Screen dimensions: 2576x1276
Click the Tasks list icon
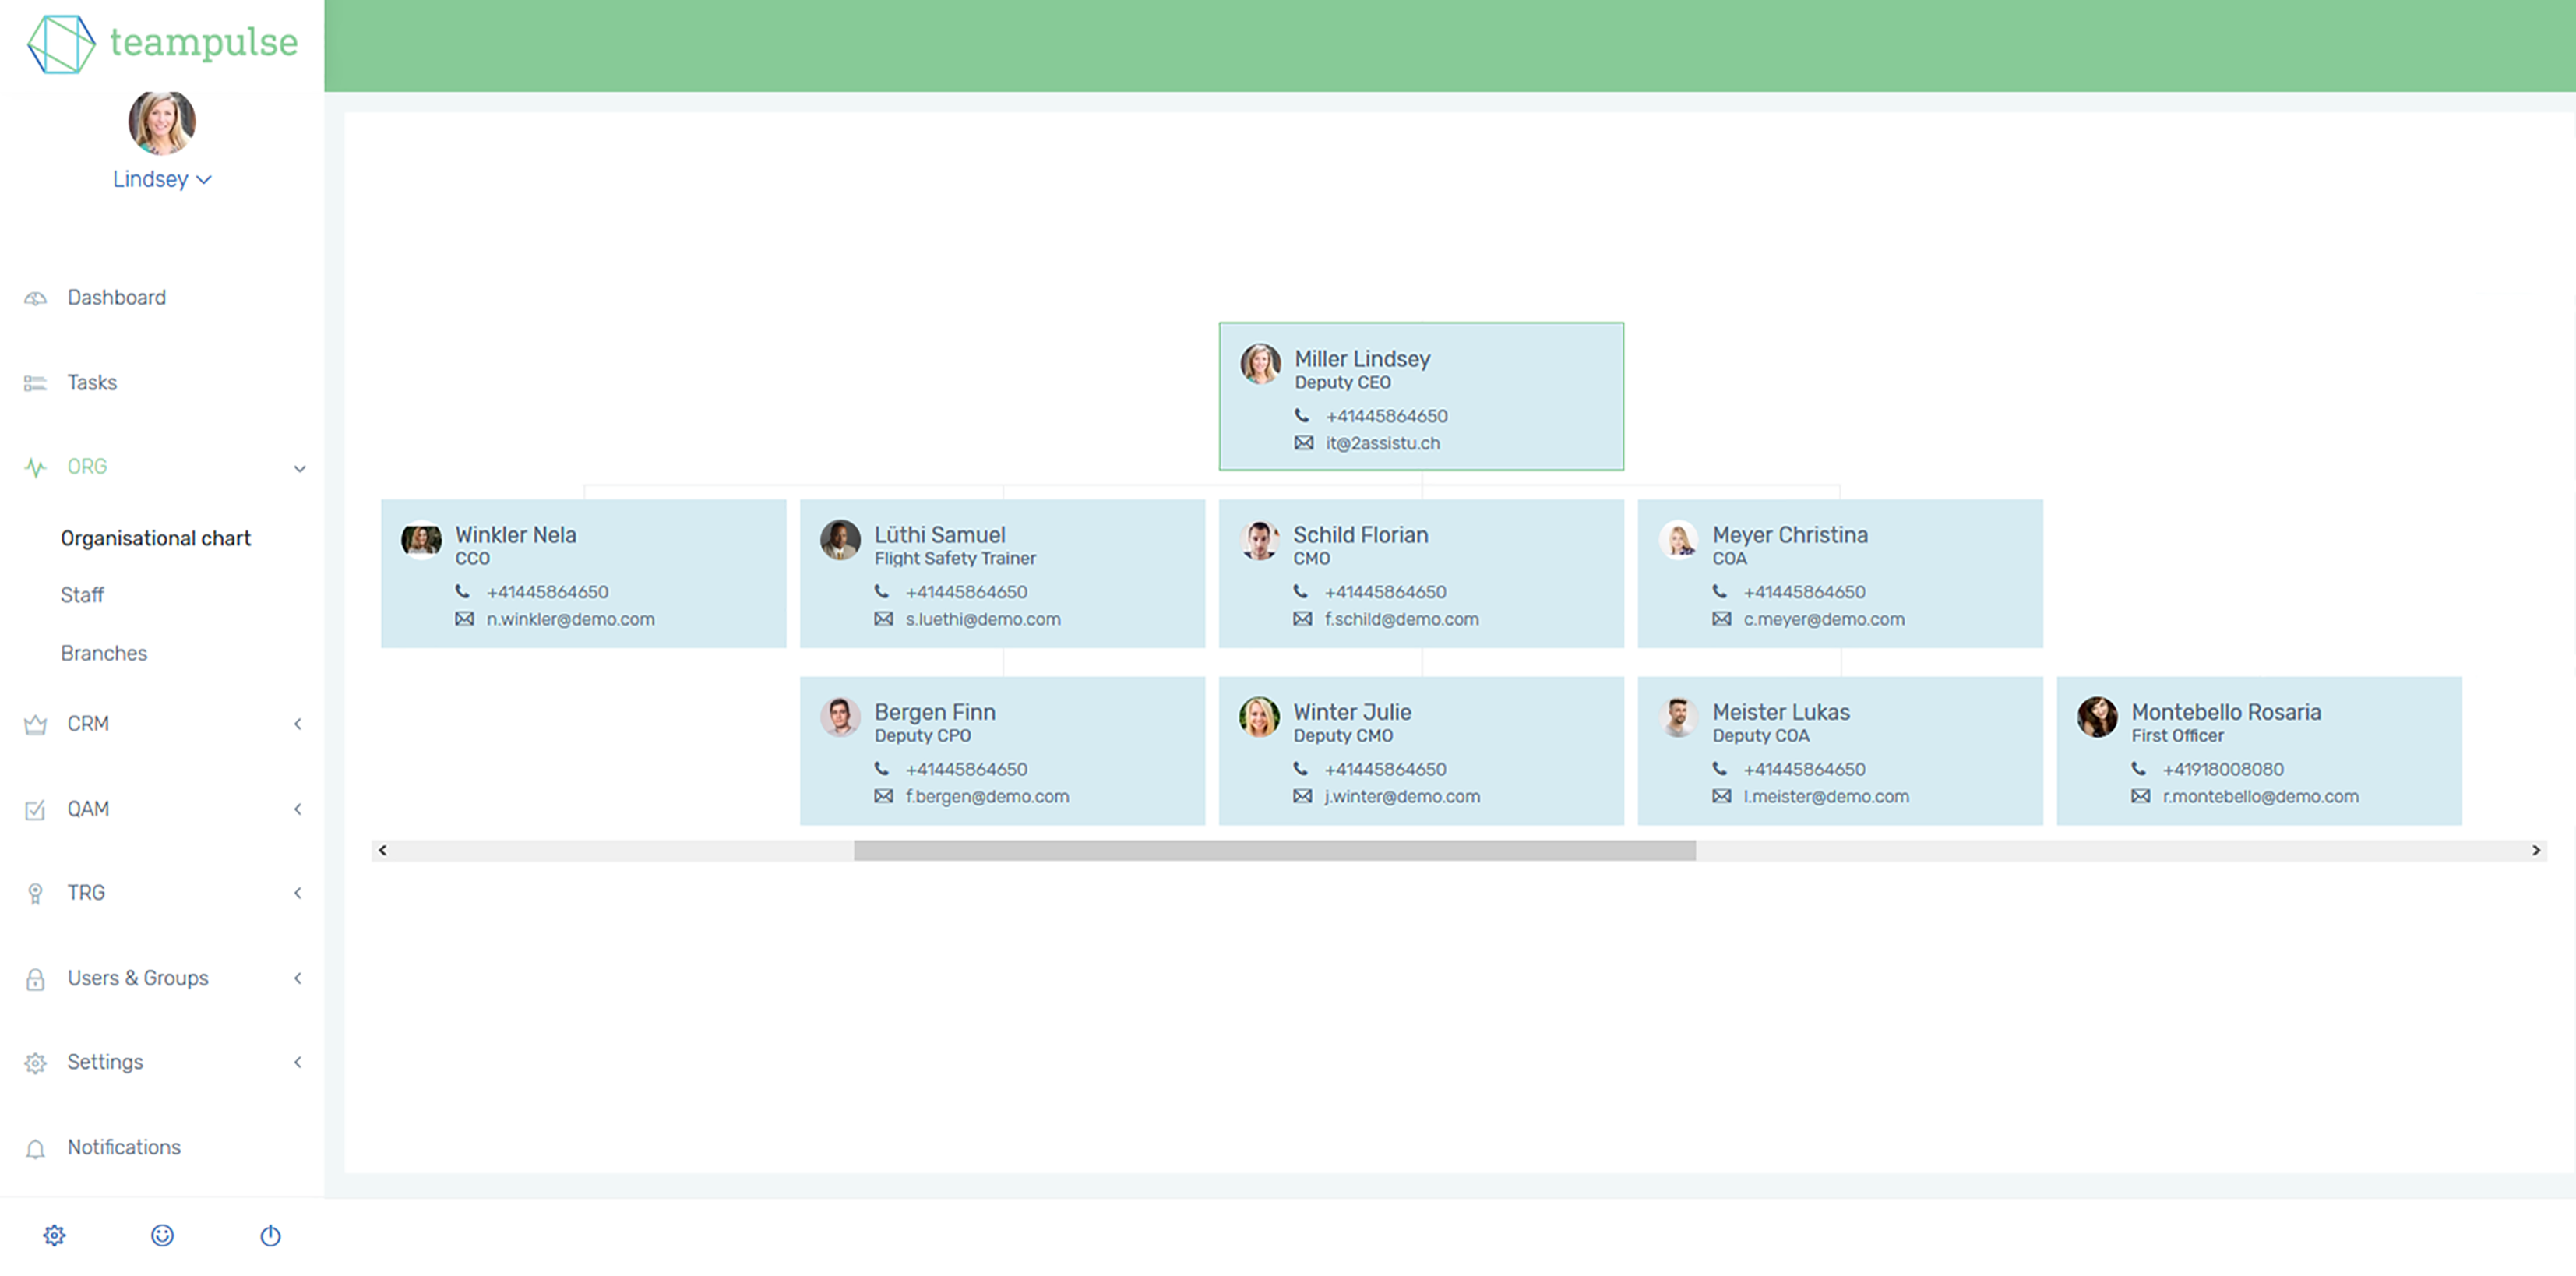35,383
